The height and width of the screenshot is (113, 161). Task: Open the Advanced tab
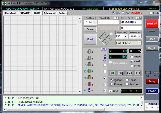pos(50,13)
